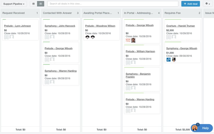Image resolution: width=214 pixels, height=134 pixels.
Task: Switch to board column view icon
Action: 41,4
